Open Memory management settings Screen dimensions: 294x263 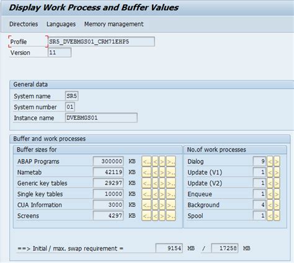coord(114,24)
